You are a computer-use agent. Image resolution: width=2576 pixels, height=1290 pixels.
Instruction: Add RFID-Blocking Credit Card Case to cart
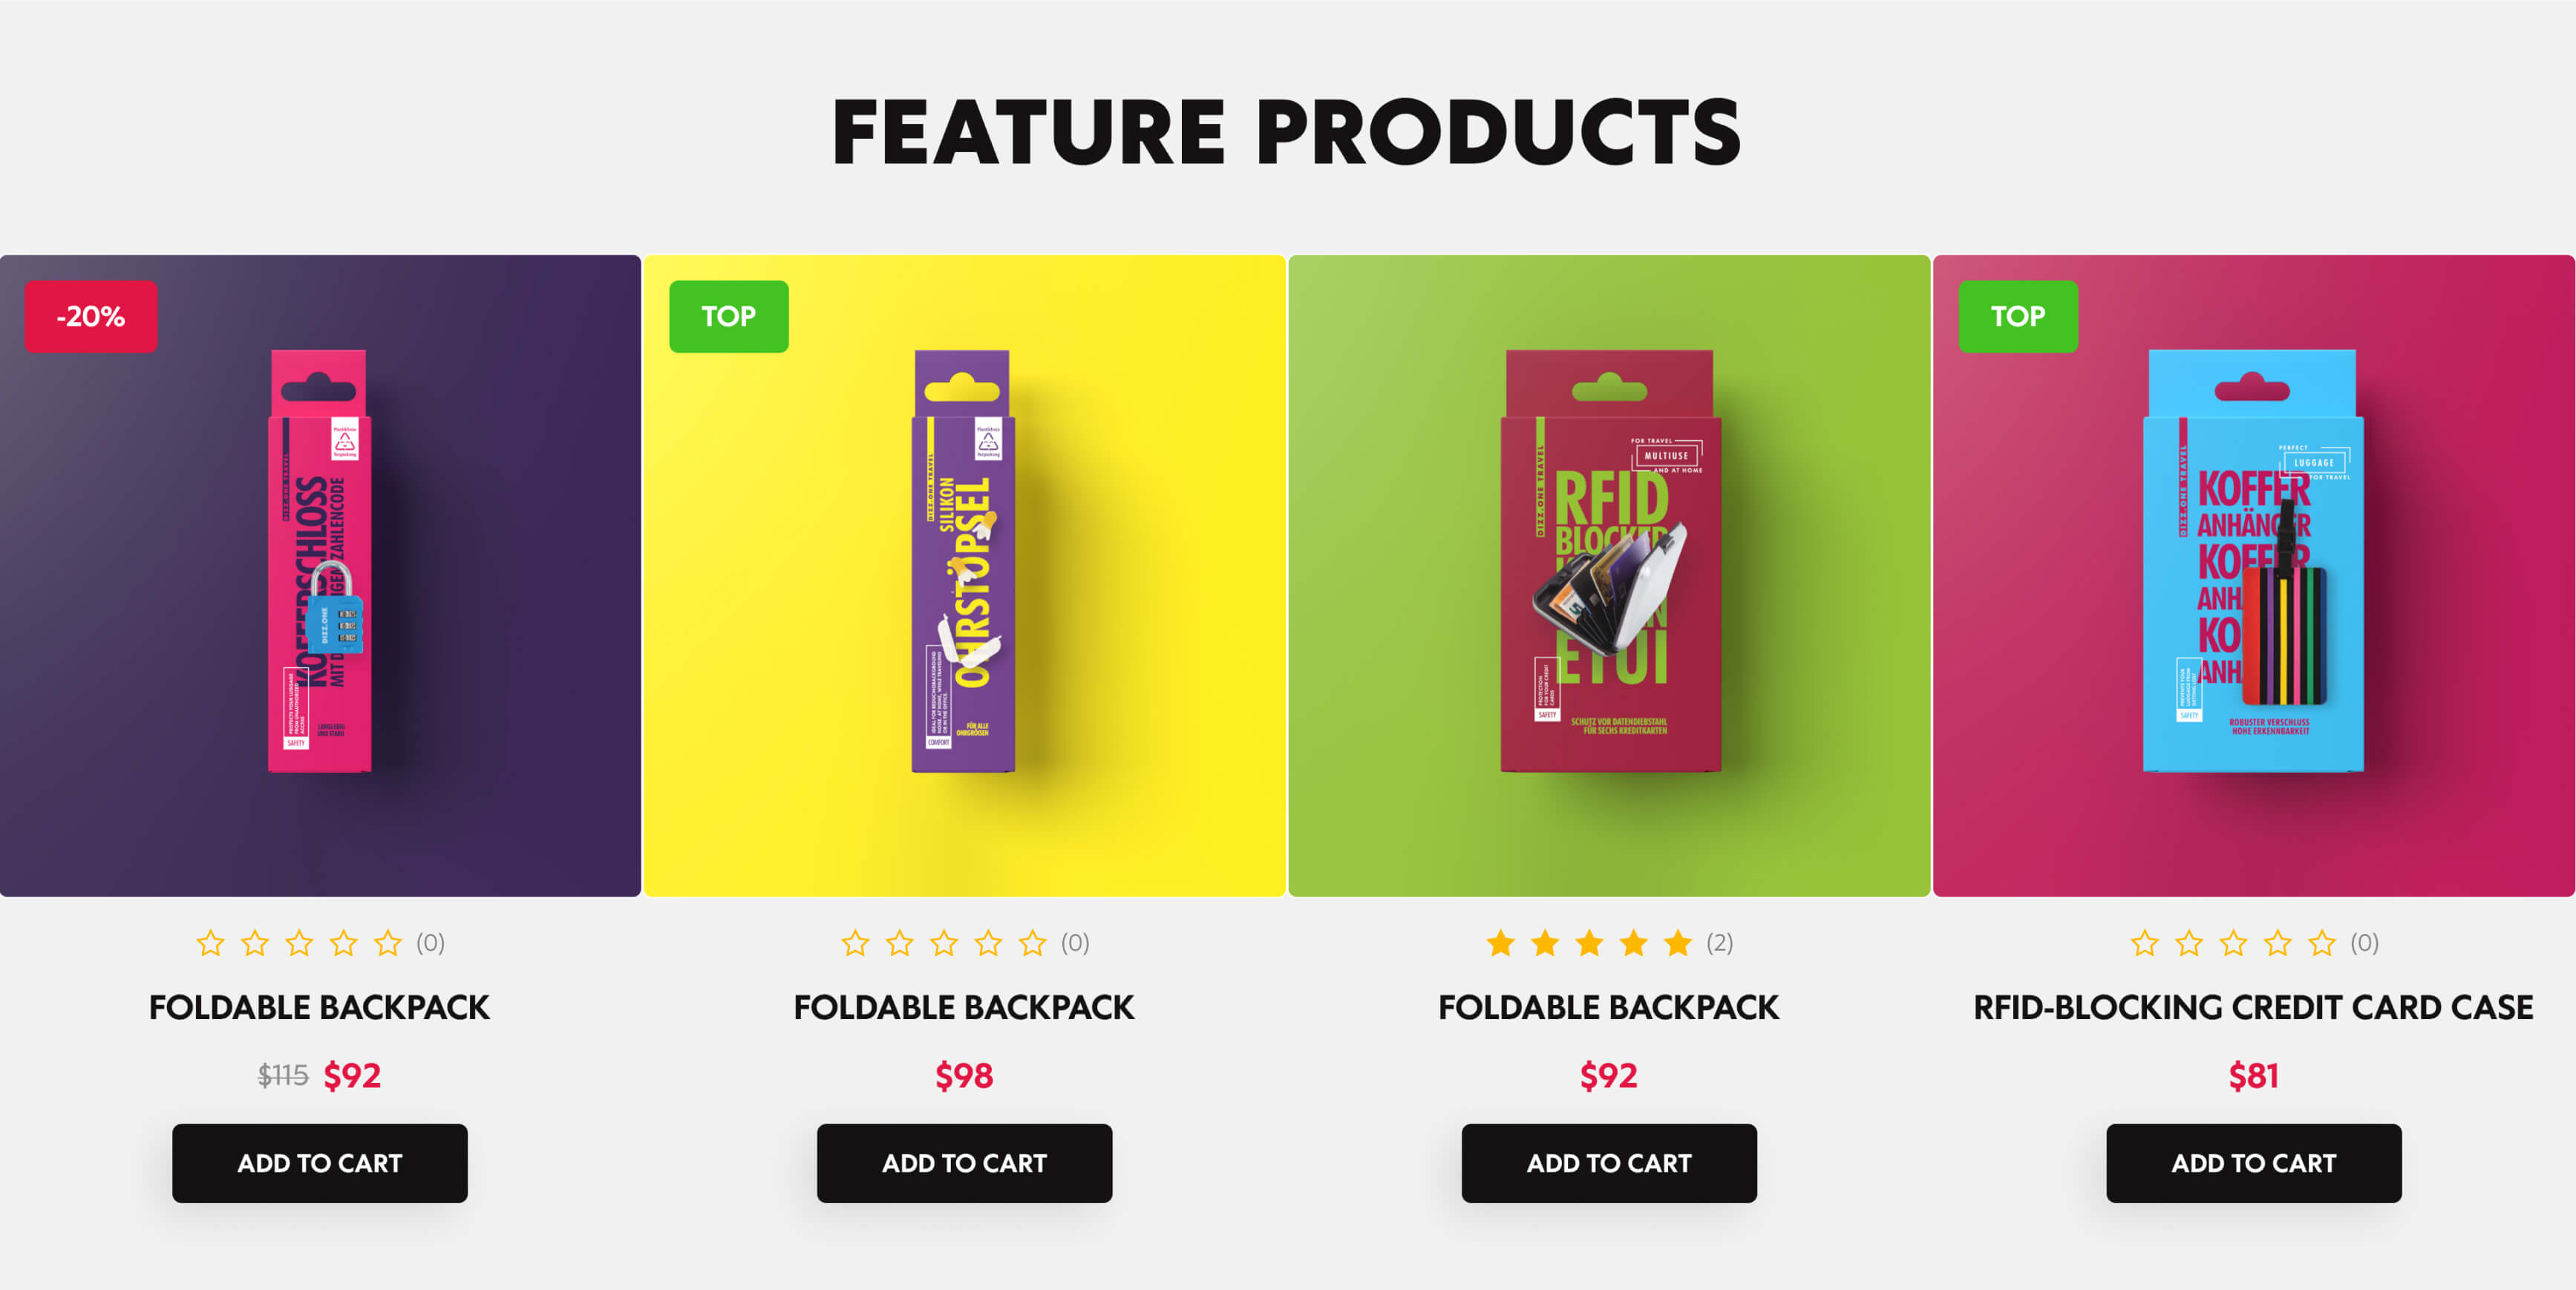point(2254,1163)
